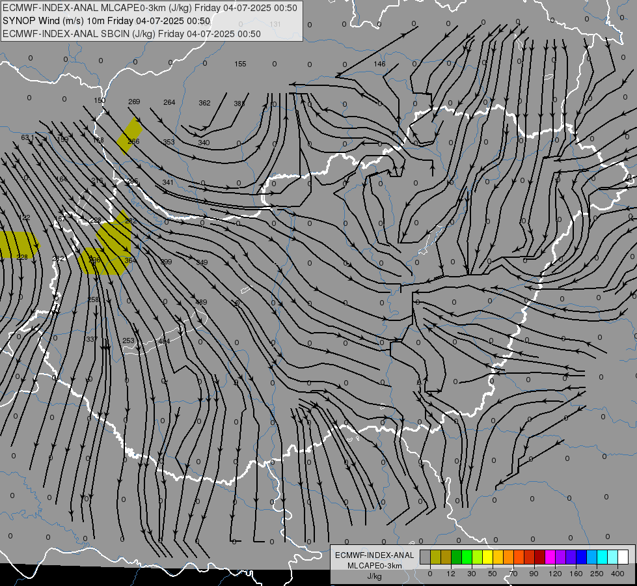
Task: Click the SBCIN header line
Action: pos(131,34)
